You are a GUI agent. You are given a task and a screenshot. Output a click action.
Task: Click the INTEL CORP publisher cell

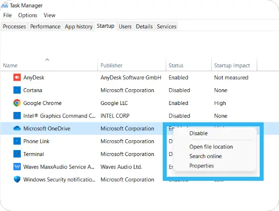(115, 116)
